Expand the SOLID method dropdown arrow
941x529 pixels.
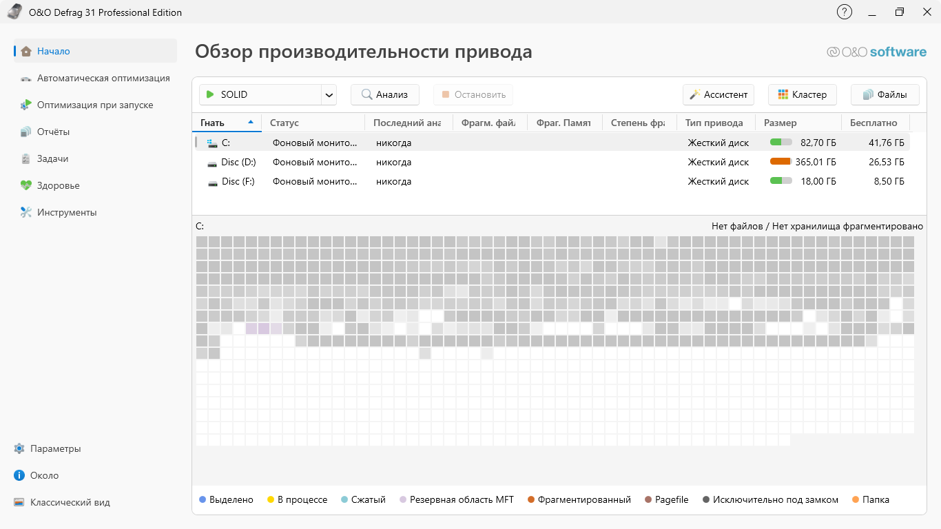(x=329, y=94)
